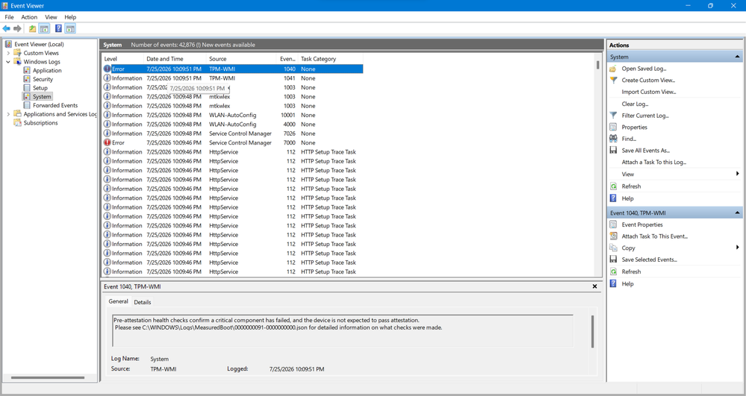Click Clear Log action
Screen dimensions: 746x396
[x=635, y=104]
